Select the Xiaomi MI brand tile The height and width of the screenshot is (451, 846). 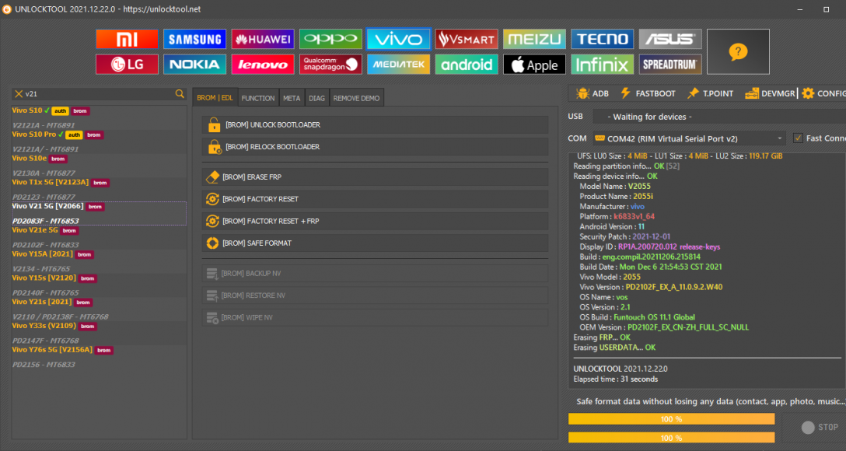[127, 40]
